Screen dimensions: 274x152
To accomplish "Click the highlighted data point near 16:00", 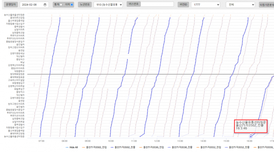I will [250, 136].
